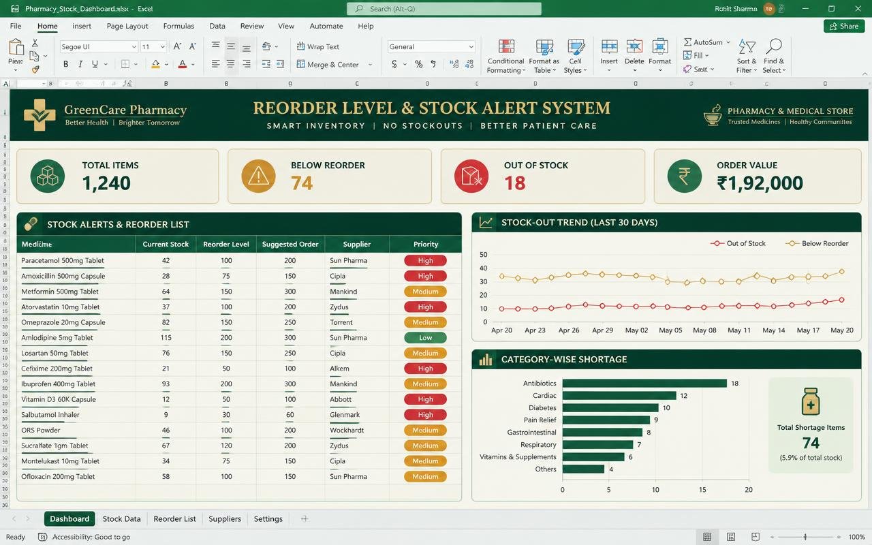872x545 pixels.
Task: Click the fill color bucket swatch
Action: click(155, 64)
